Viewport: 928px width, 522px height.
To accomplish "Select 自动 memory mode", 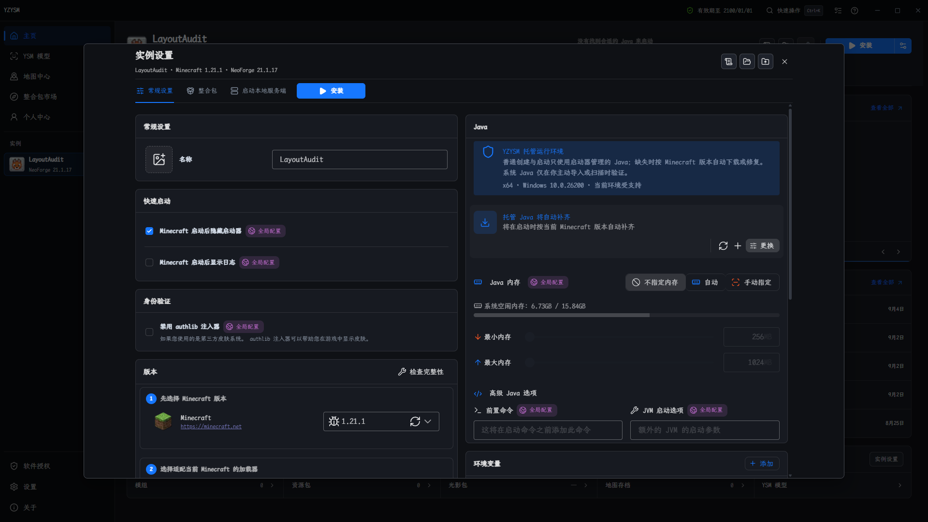I will pyautogui.click(x=705, y=282).
